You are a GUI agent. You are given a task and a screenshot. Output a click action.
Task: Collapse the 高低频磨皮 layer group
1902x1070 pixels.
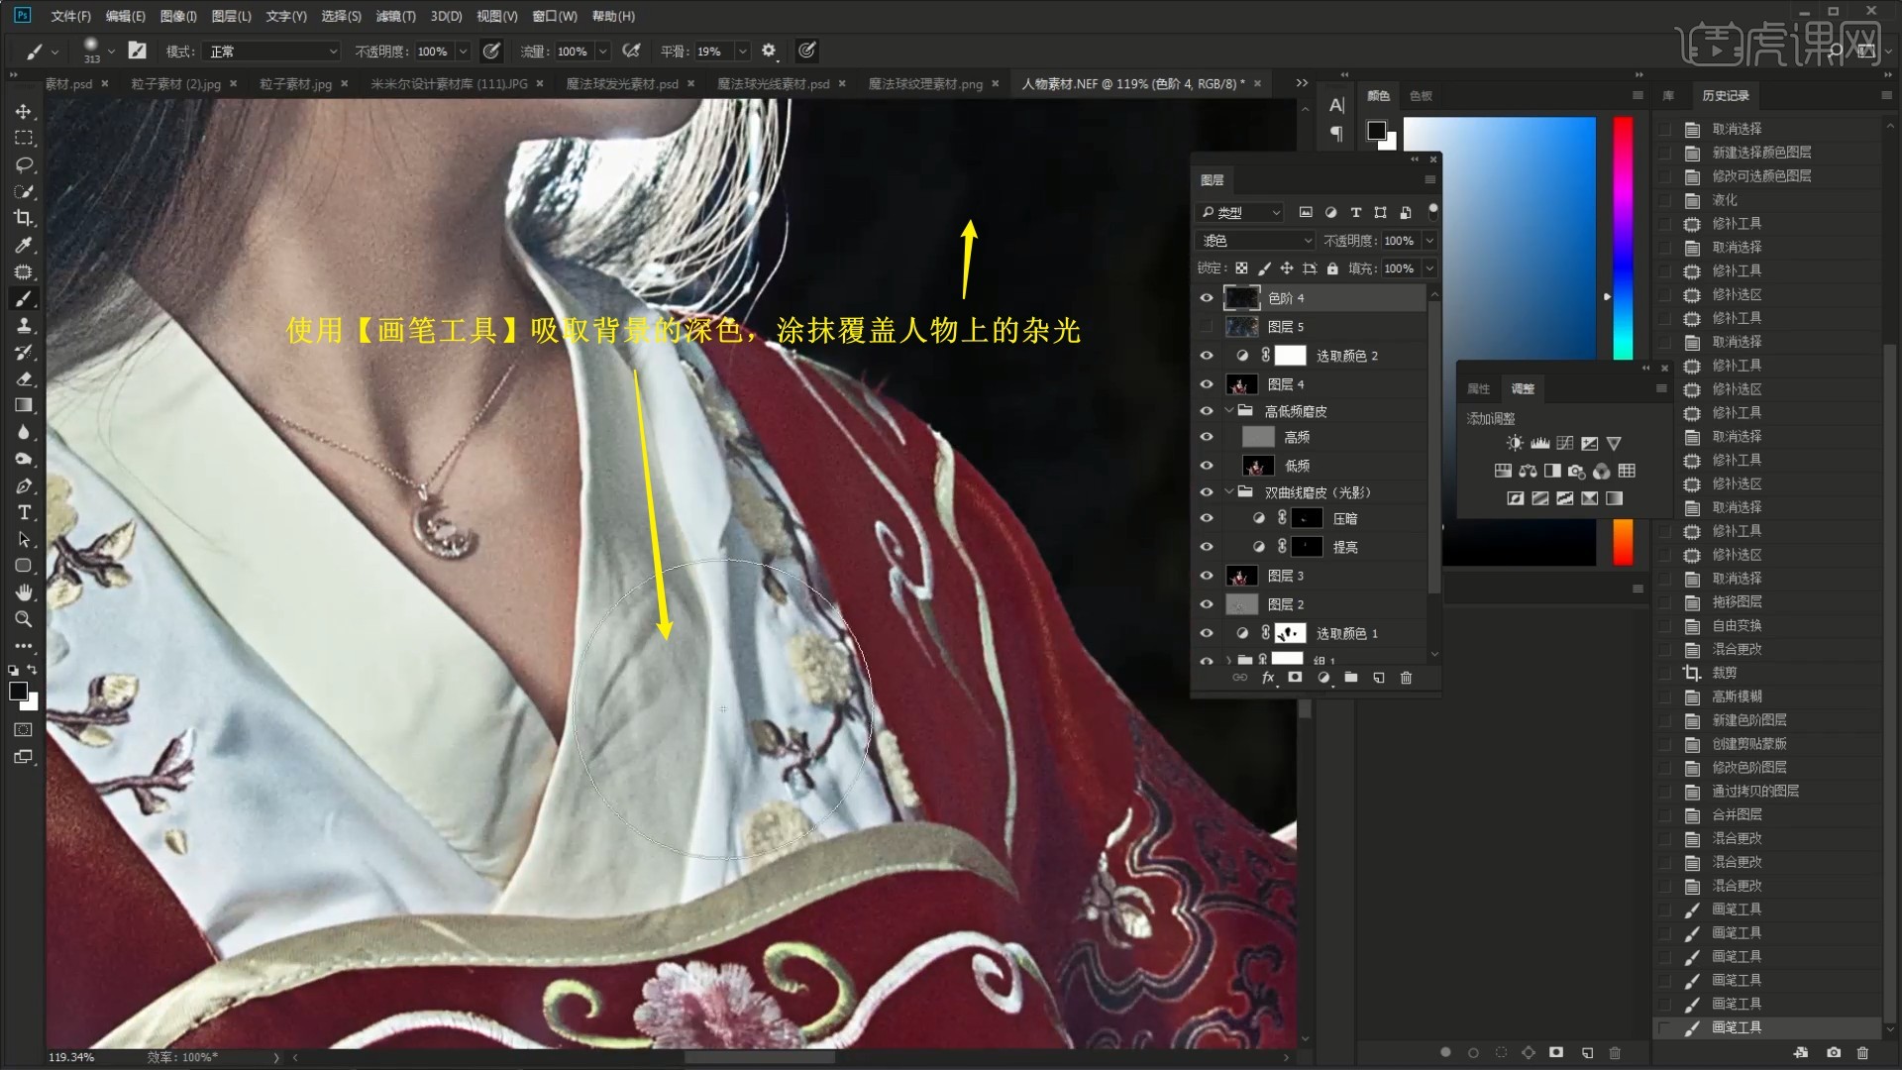[x=1229, y=411]
